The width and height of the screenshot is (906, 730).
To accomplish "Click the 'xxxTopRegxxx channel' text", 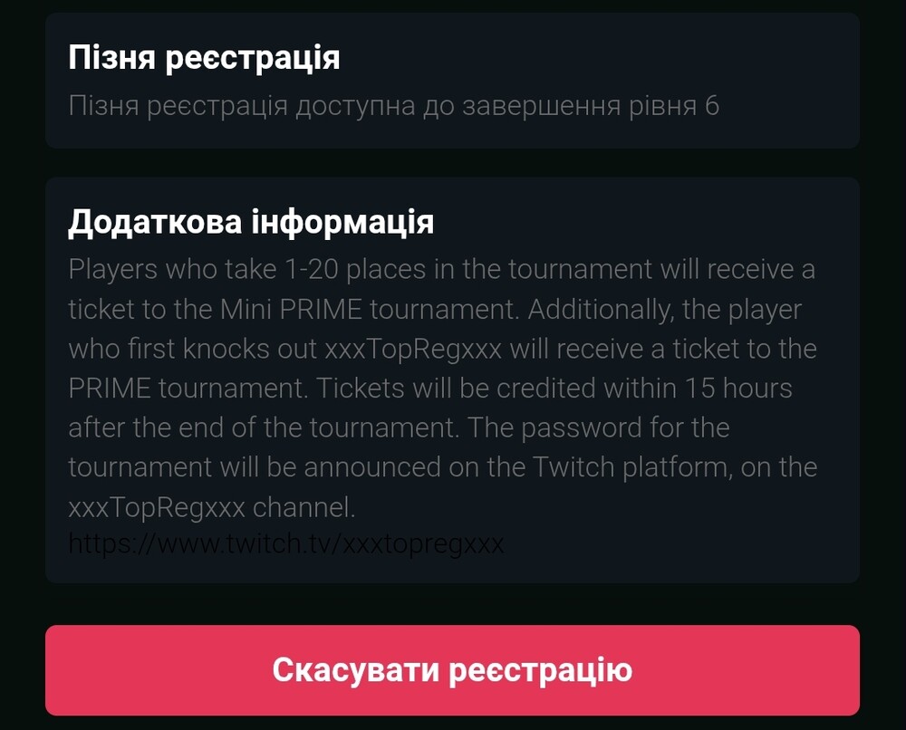I will 211,508.
